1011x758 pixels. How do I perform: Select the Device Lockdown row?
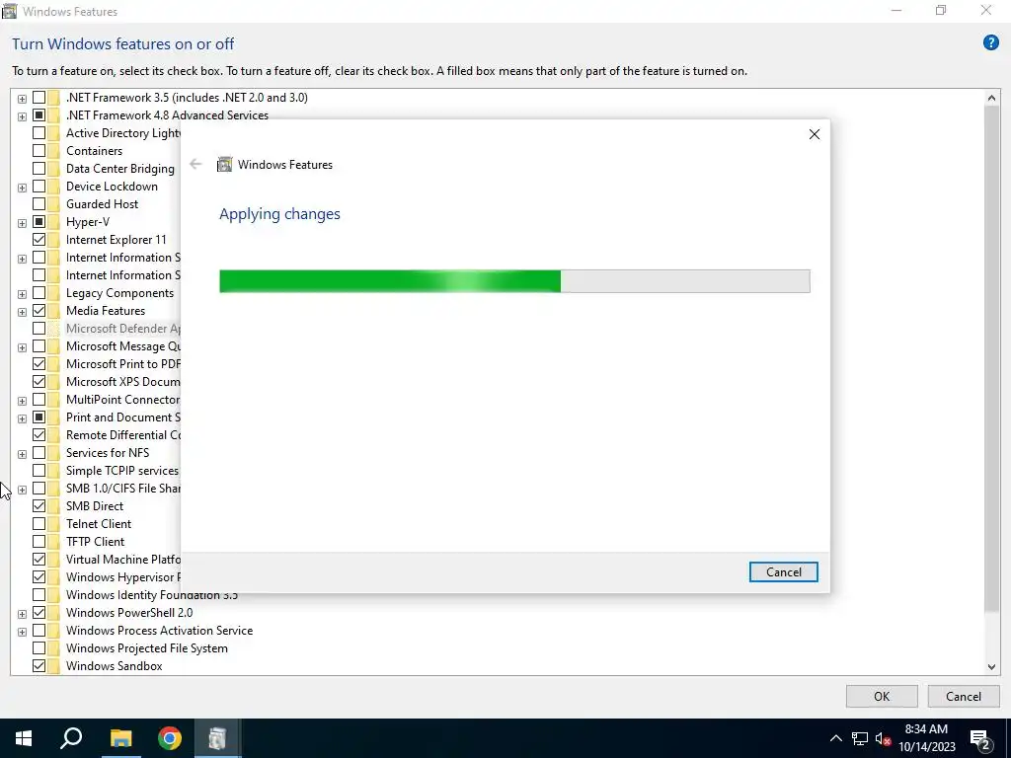click(x=112, y=187)
